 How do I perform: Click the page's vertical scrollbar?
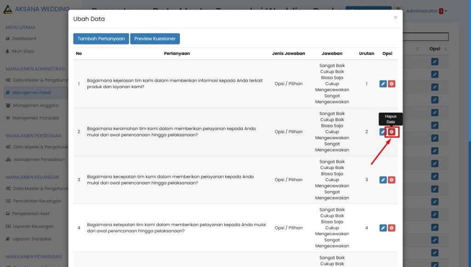pyautogui.click(x=469, y=184)
